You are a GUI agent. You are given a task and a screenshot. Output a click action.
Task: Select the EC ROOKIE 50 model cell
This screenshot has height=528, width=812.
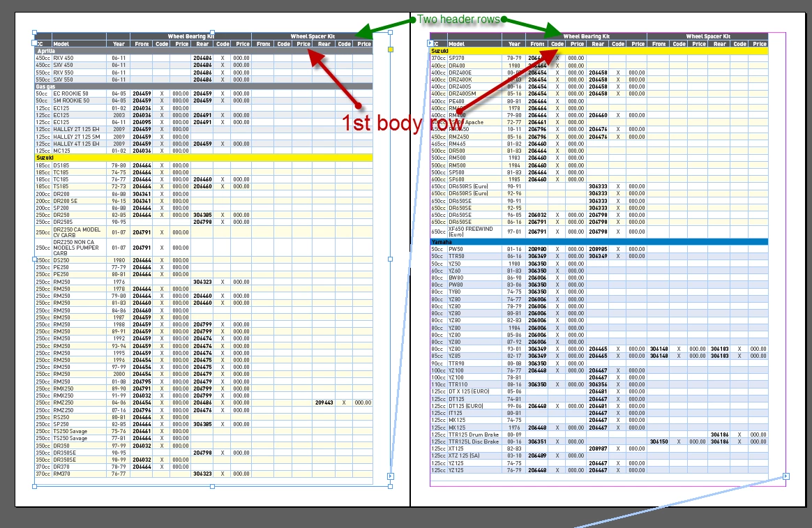pos(80,93)
